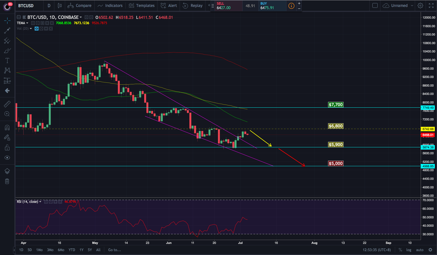Open the prediction and measurement tools
This screenshot has height=255, width=437.
click(7, 81)
